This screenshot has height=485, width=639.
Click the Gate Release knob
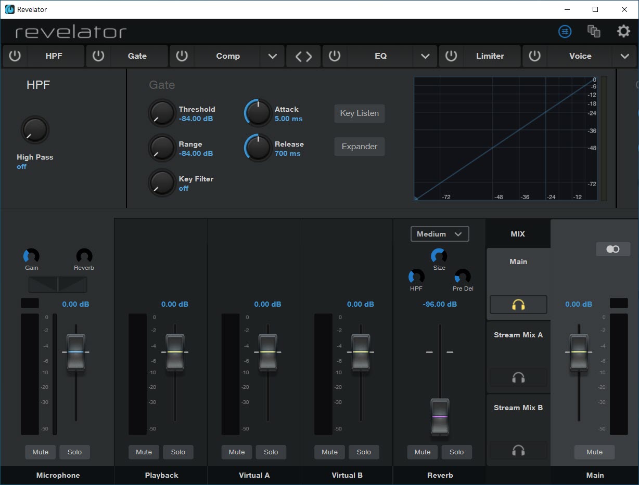click(x=258, y=148)
